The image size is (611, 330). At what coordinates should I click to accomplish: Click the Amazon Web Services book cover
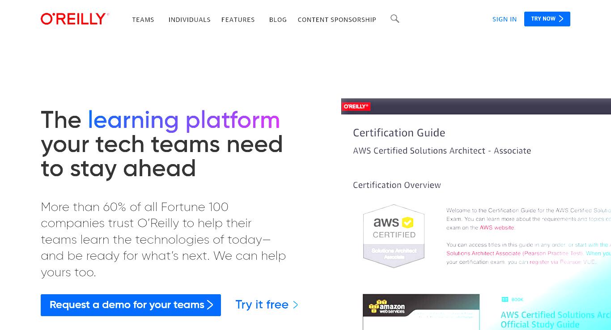pyautogui.click(x=421, y=312)
